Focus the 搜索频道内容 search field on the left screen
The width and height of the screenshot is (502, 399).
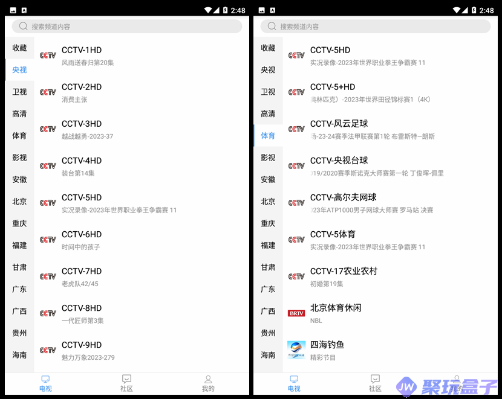point(127,26)
